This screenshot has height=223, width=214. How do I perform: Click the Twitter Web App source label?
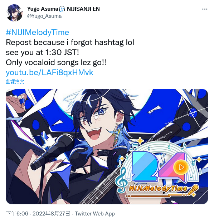click(95, 214)
